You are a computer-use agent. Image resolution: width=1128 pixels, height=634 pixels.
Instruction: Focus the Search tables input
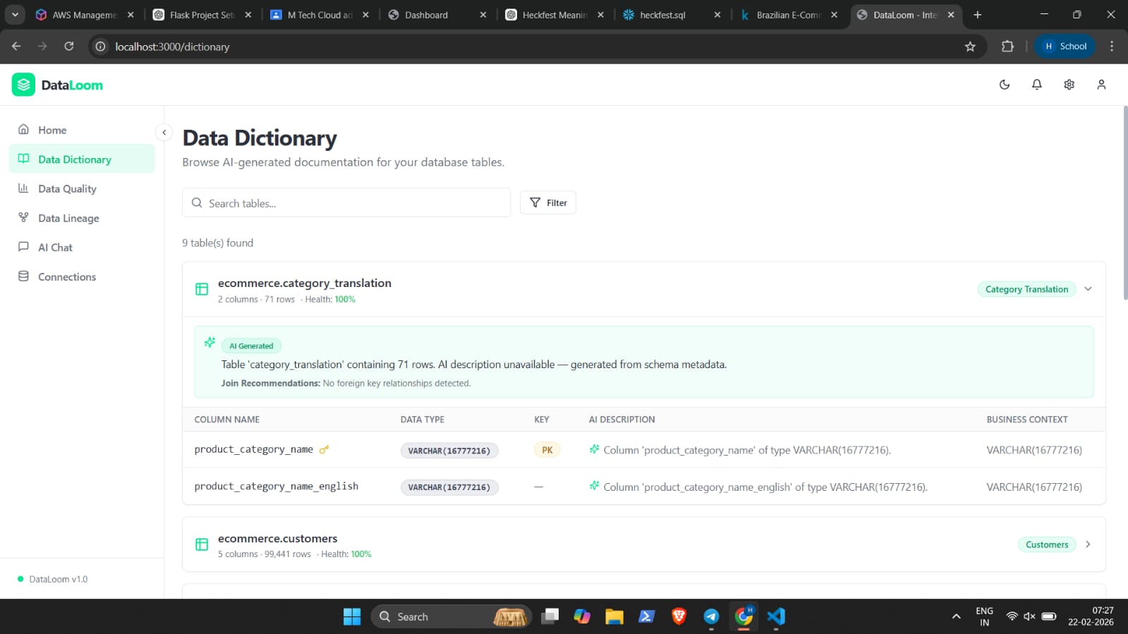(x=346, y=203)
